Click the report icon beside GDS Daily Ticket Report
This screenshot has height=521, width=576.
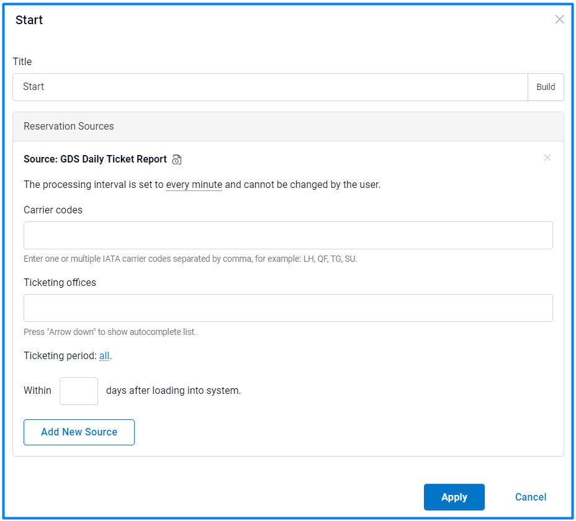click(x=177, y=160)
